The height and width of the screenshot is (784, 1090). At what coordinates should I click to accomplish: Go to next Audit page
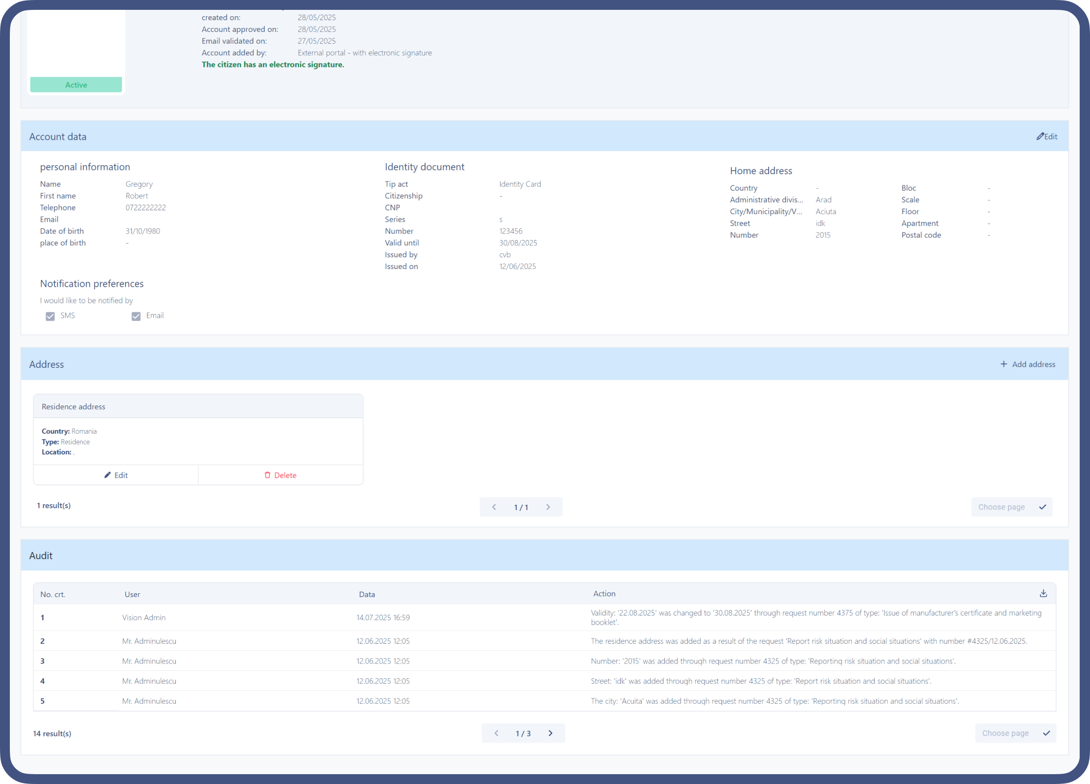tap(551, 733)
